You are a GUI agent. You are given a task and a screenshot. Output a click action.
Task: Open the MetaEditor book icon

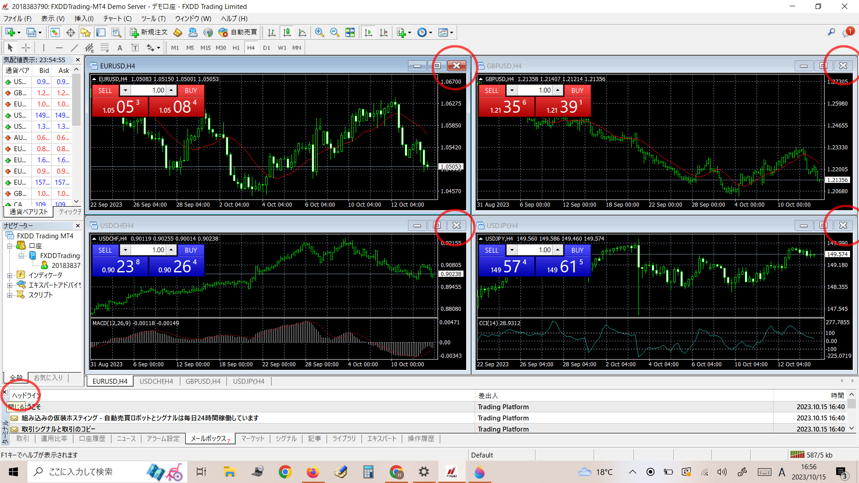click(178, 32)
